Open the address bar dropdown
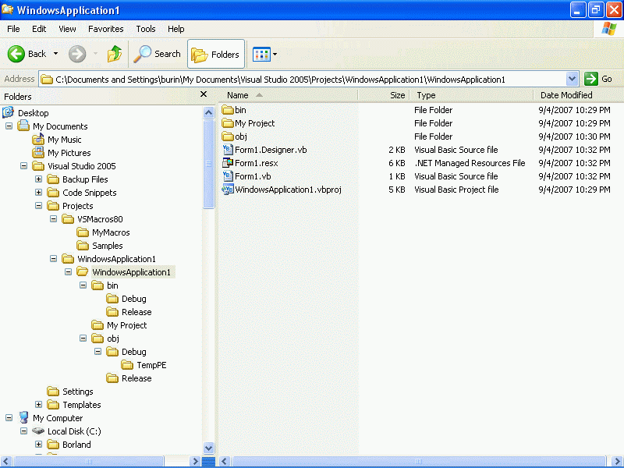The image size is (624, 468). (572, 79)
